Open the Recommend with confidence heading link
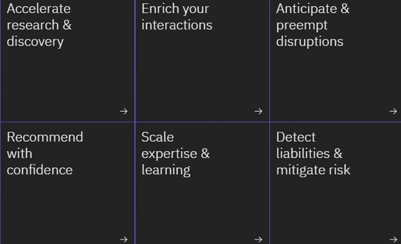Image resolution: width=401 pixels, height=244 pixels. pyautogui.click(x=45, y=153)
